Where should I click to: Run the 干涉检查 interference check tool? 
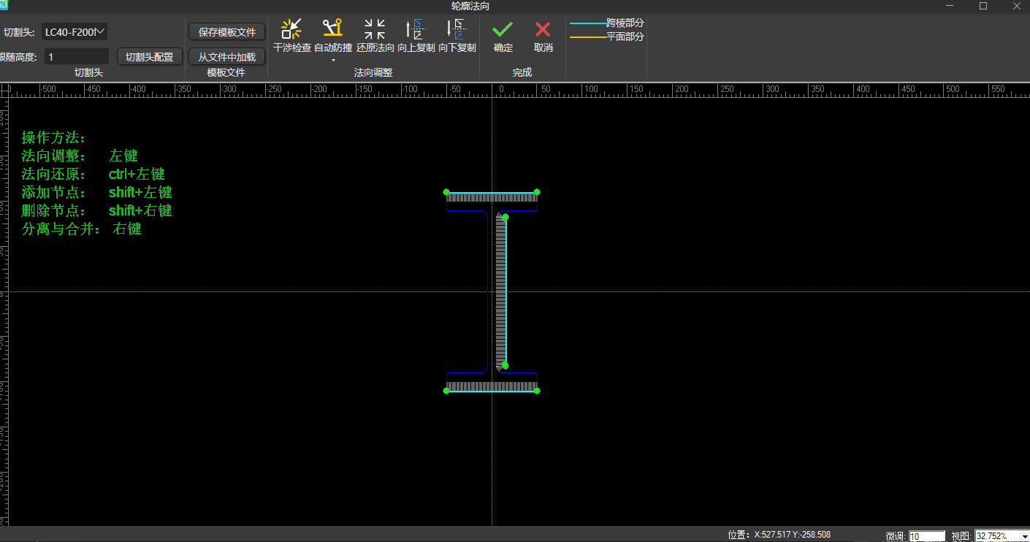pos(292,36)
